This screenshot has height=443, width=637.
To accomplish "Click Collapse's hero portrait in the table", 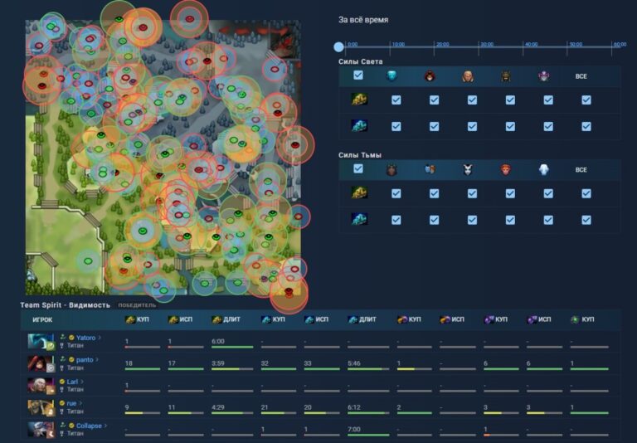I will (x=41, y=429).
